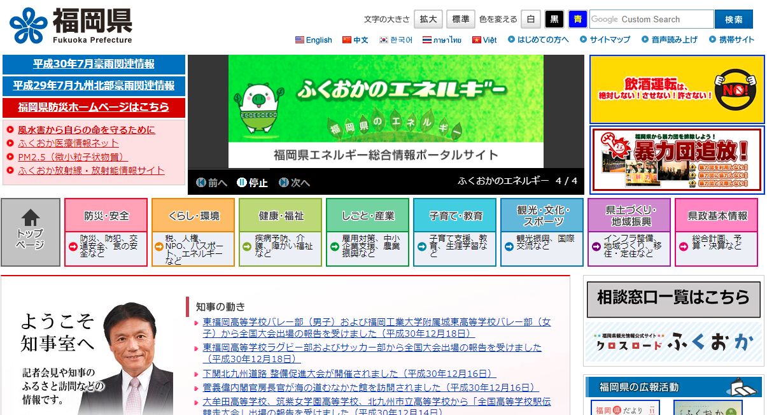
Task: Open the 携帯サイト mobile site link
Action: point(732,39)
